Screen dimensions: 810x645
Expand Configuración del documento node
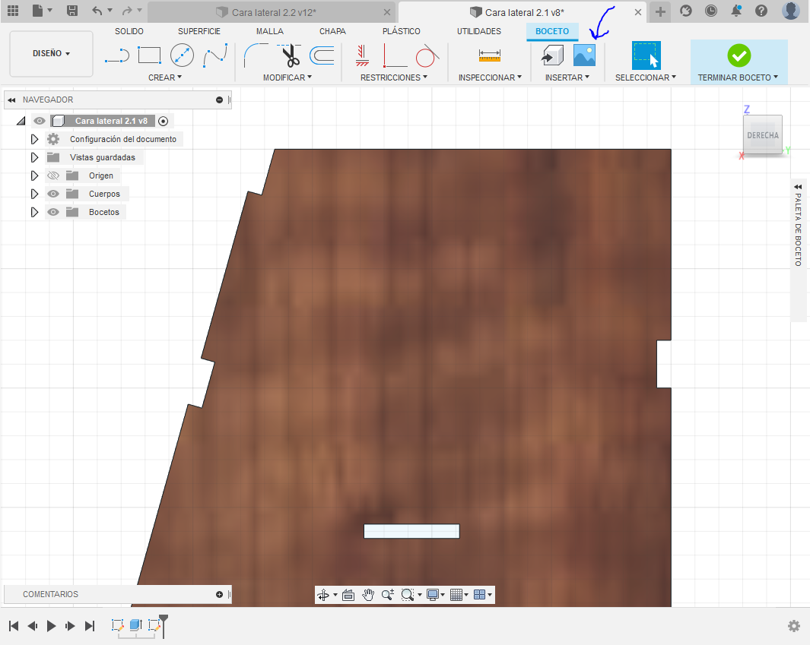point(34,139)
